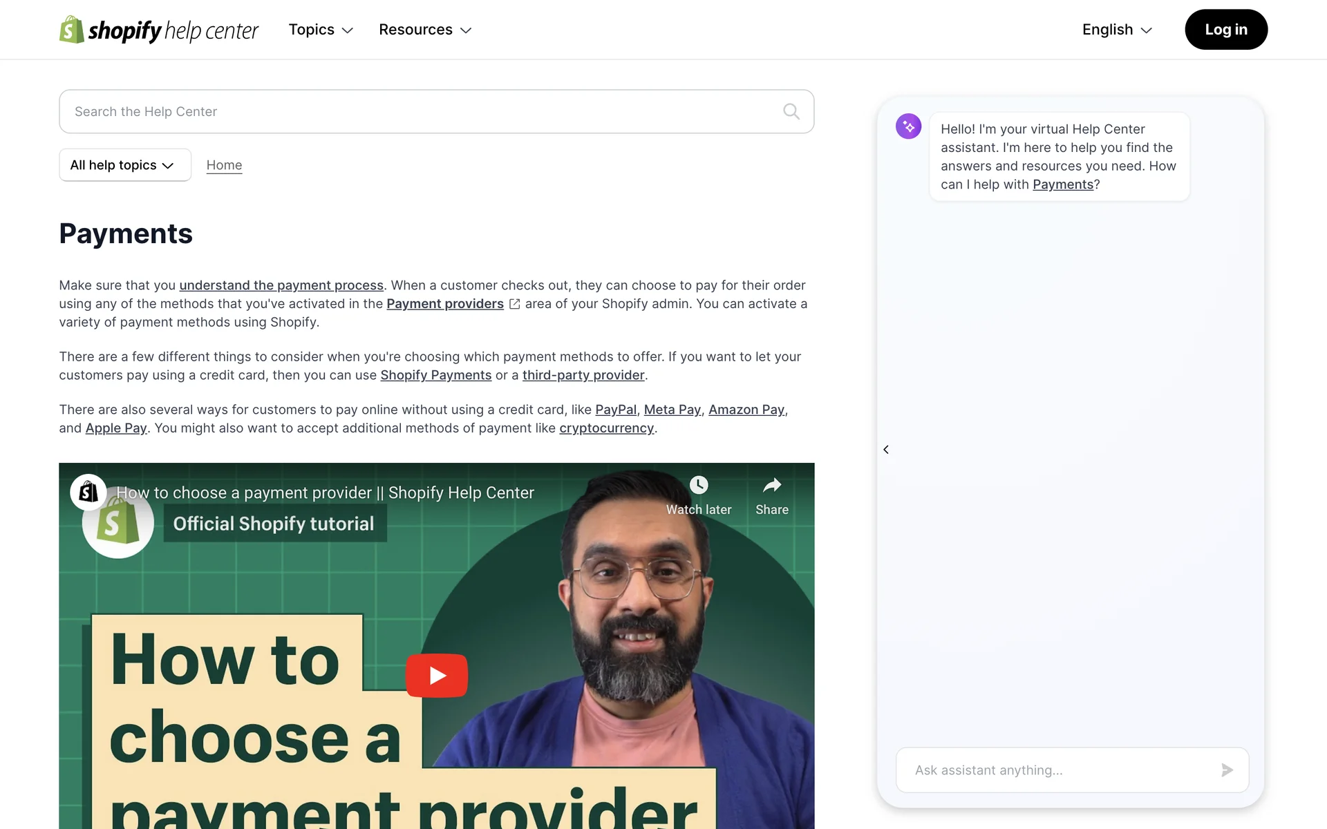Click the Payments link in assistant message
Viewport: 1327px width, 829px height.
tap(1062, 184)
